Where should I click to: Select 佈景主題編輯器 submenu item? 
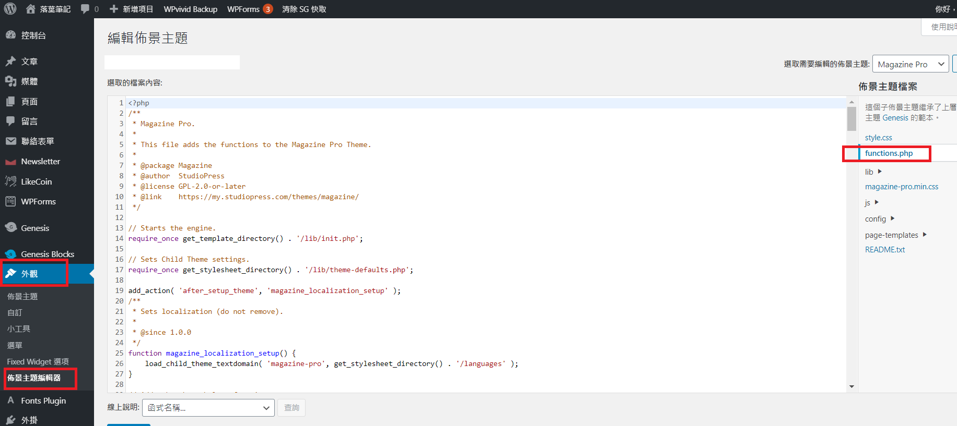click(34, 378)
